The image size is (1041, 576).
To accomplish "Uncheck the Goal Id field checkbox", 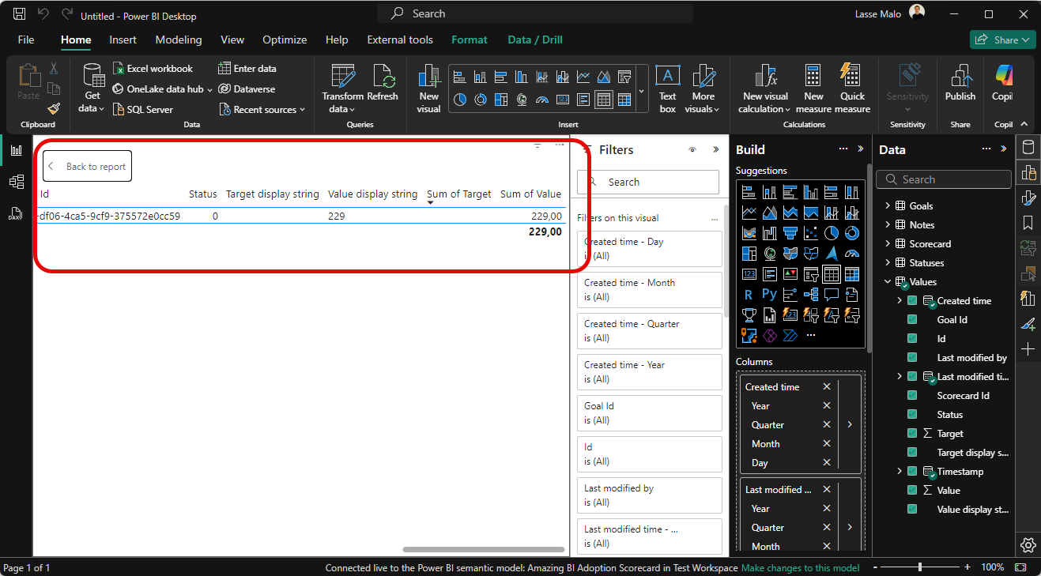I will tap(912, 320).
